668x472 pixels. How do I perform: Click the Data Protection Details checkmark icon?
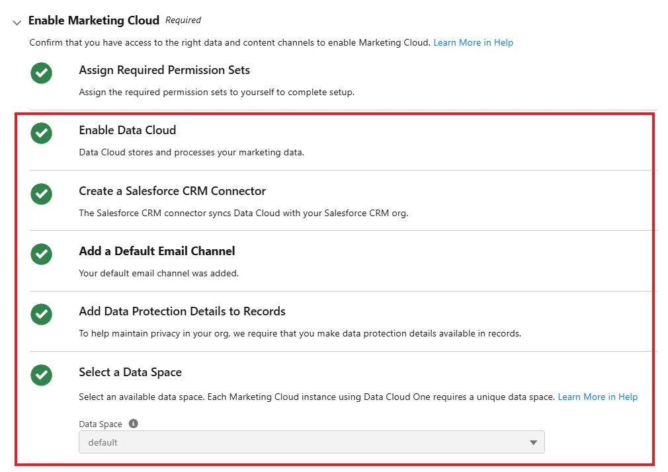[41, 315]
